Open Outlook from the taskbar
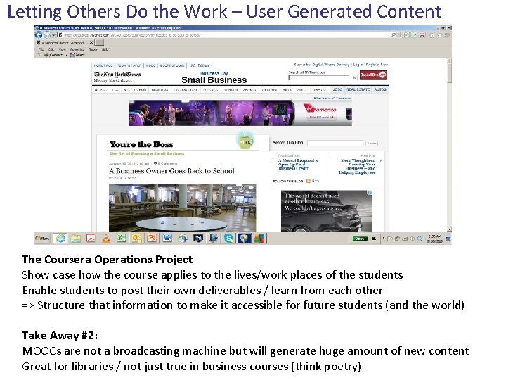506x380 pixels. [136, 239]
